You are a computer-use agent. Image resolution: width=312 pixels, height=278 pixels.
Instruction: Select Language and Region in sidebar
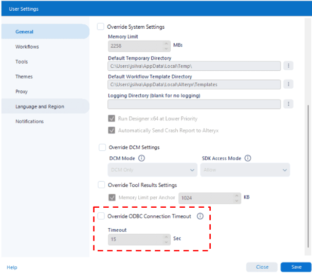click(40, 107)
